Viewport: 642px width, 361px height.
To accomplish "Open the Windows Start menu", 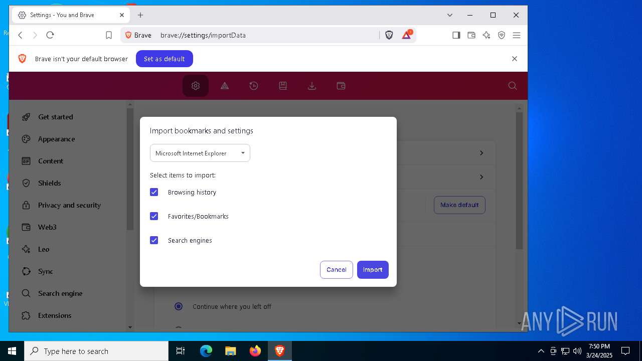I will [12, 351].
